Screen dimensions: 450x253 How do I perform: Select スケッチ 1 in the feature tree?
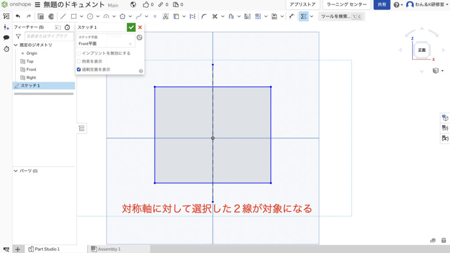44,86
